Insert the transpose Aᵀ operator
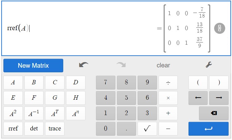 coord(55,113)
